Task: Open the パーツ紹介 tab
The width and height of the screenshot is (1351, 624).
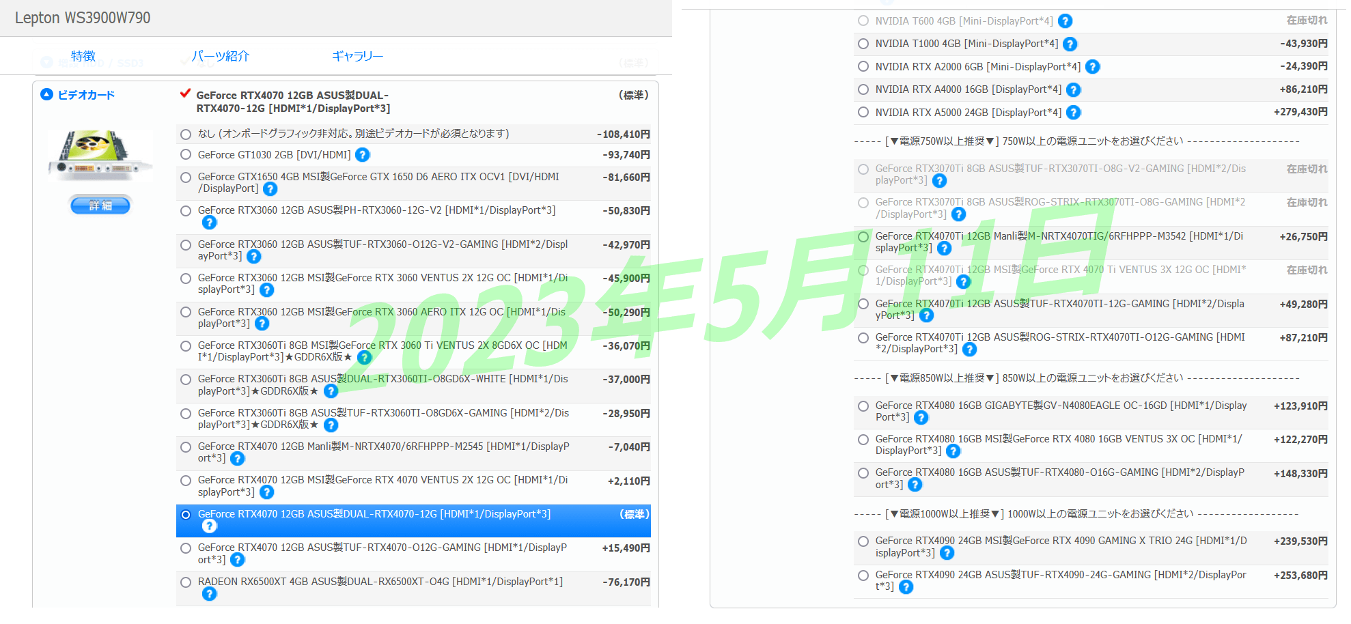Action: point(221,56)
